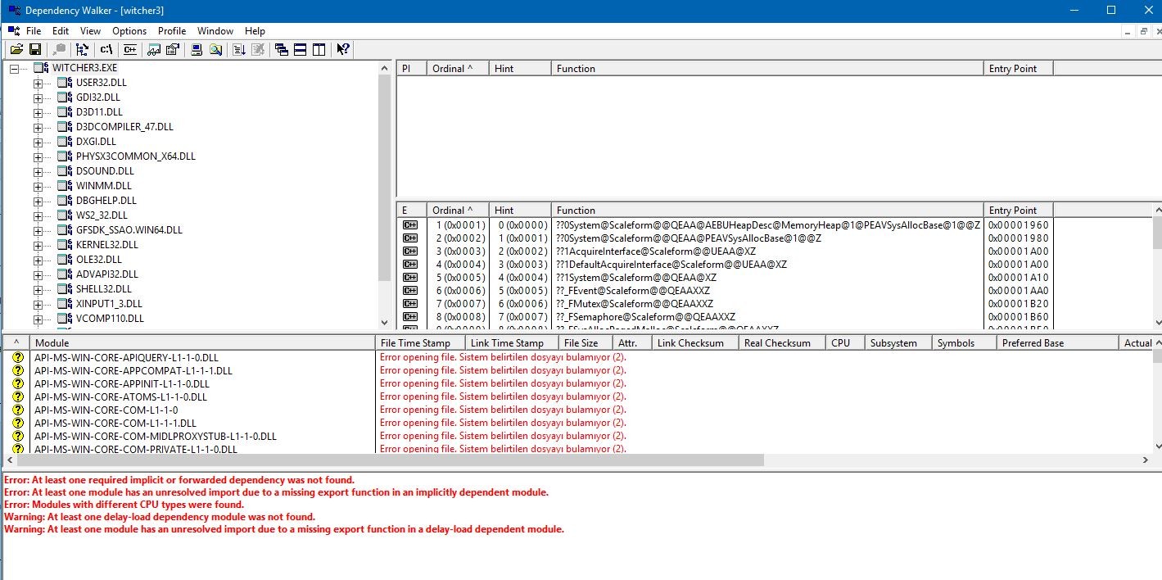Click the warning icon for API-MS-WIN-CORE-COM-L1-1-1.DLL
The height and width of the screenshot is (580, 1162).
pyautogui.click(x=18, y=424)
